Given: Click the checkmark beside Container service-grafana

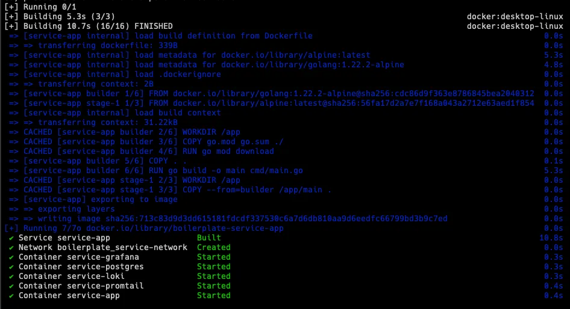Looking at the screenshot, I should [11, 257].
